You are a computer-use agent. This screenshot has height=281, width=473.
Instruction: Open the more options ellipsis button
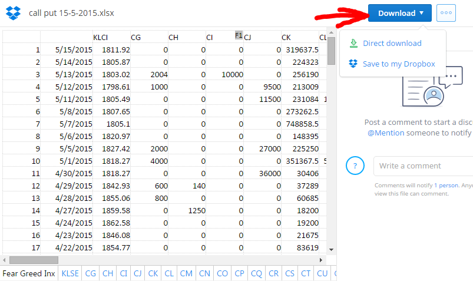coord(446,13)
